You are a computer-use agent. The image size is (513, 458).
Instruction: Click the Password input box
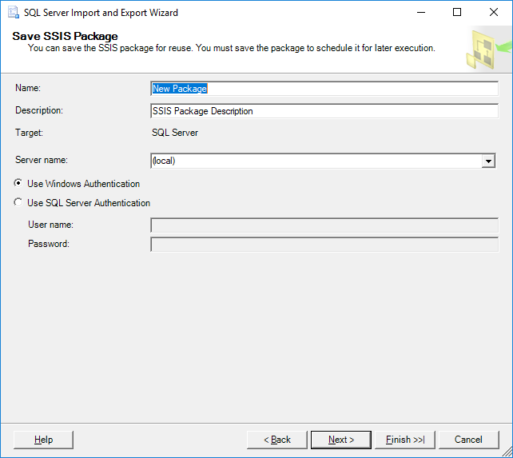[x=324, y=244]
